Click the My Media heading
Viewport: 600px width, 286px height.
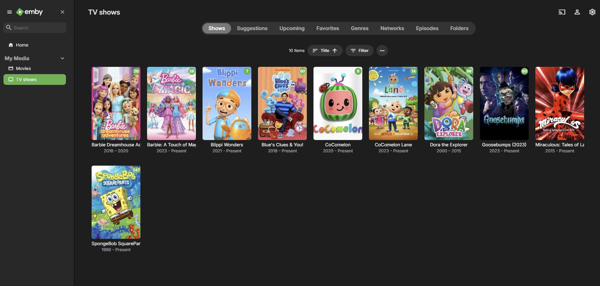[17, 58]
